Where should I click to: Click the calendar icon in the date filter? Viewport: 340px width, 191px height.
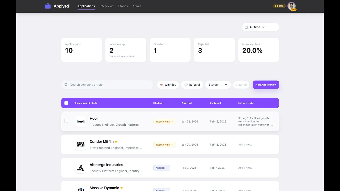[246, 27]
